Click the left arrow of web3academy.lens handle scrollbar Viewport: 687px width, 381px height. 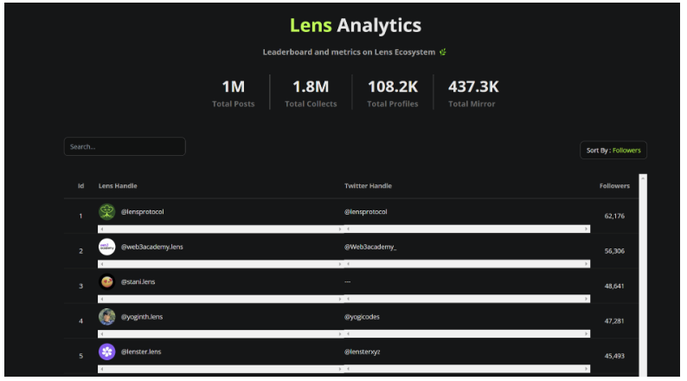(x=102, y=264)
